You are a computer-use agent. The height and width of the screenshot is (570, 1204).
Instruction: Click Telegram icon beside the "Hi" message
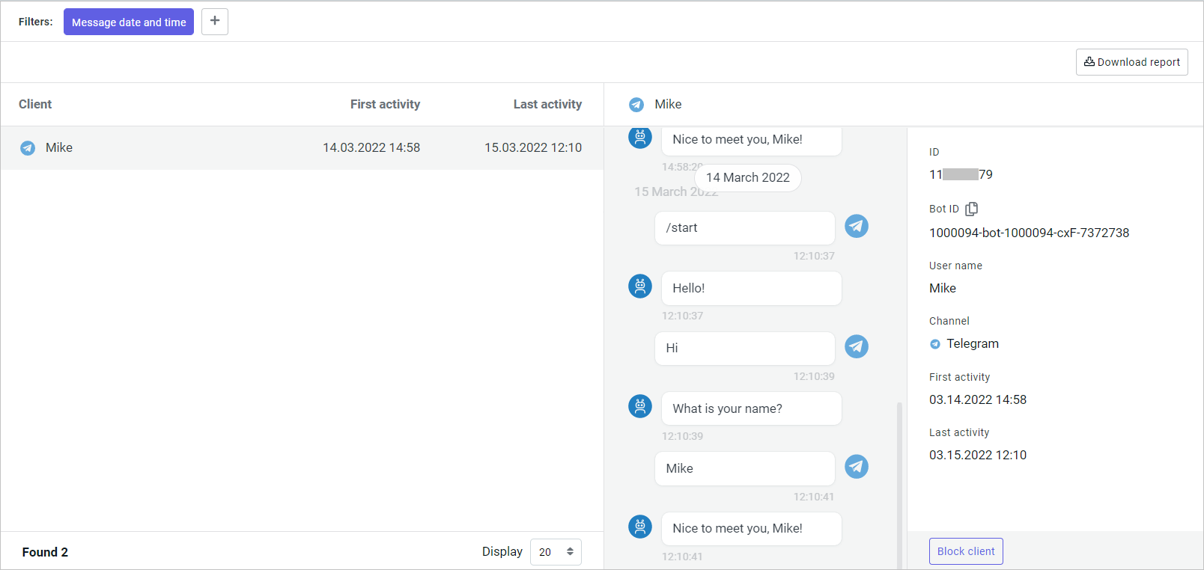coord(857,346)
